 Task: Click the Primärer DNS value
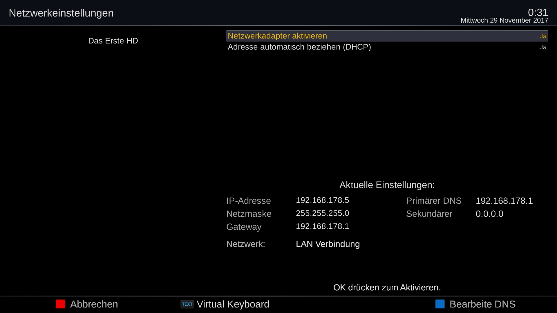[x=504, y=201]
